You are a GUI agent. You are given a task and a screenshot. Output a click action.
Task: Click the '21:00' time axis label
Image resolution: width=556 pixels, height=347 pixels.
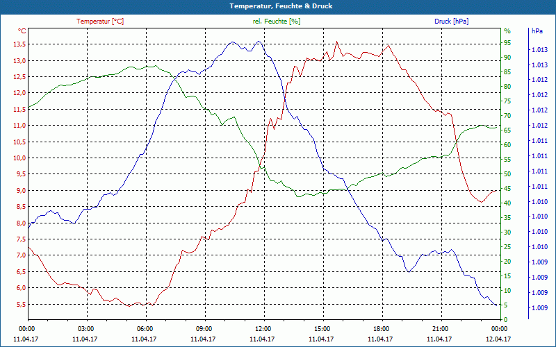click(442, 328)
